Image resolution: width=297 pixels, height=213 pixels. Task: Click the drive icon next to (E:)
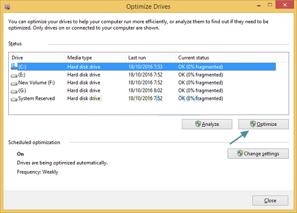pos(14,76)
